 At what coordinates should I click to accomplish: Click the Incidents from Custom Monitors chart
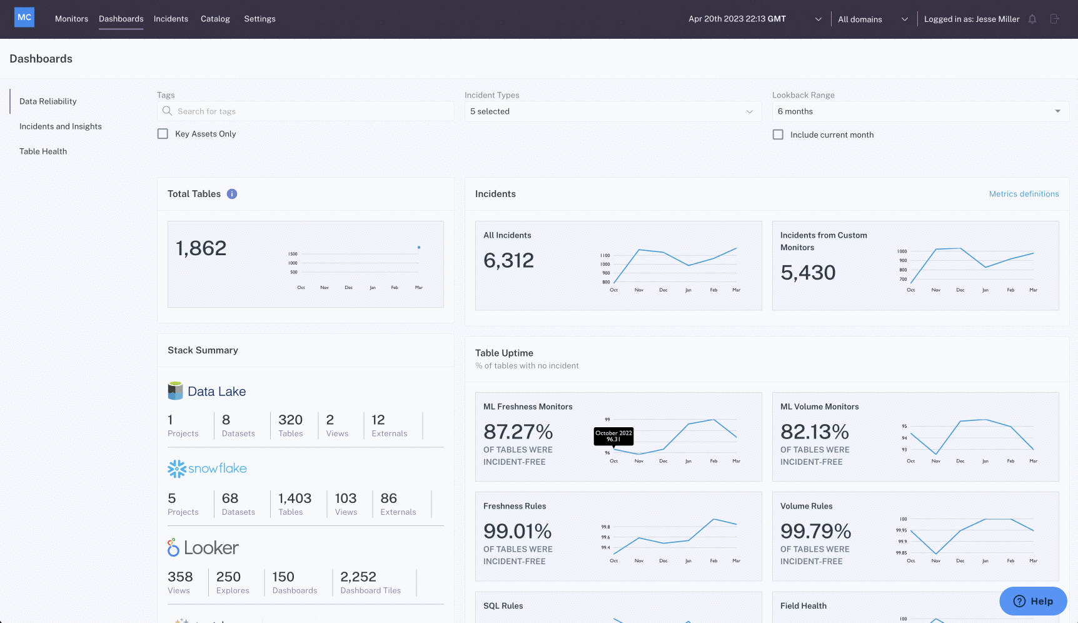(x=968, y=270)
